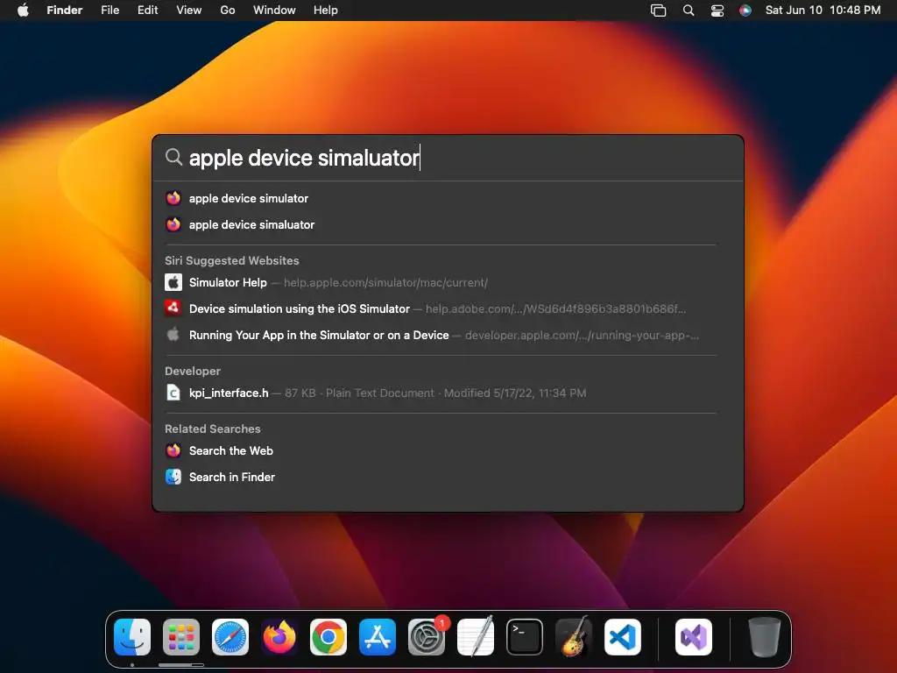Click the Stage Manager windows icon in menu bar

tap(659, 11)
